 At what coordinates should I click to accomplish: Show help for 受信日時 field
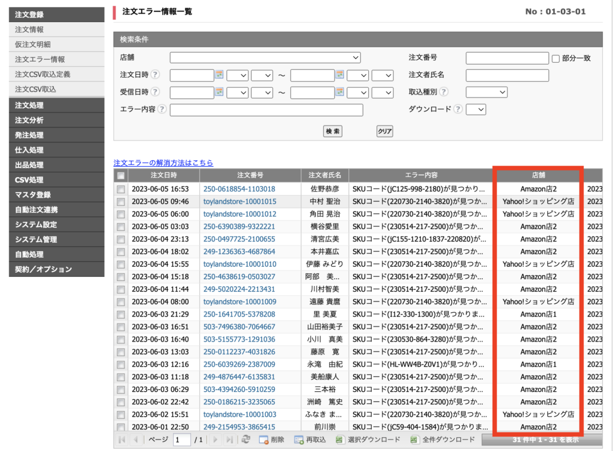coord(155,92)
